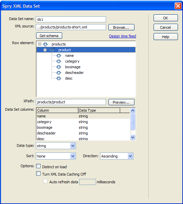183x204 pixels.
Task: Enable Distinct on load option
Action: click(38, 166)
